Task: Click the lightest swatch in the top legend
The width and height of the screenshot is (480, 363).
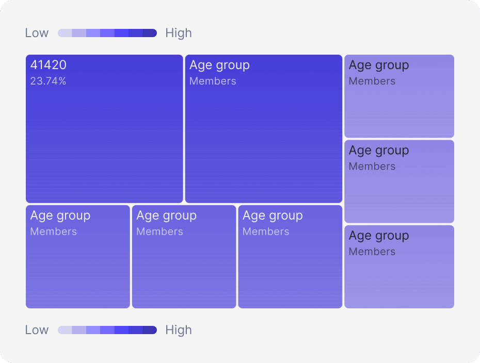Action: click(x=65, y=33)
